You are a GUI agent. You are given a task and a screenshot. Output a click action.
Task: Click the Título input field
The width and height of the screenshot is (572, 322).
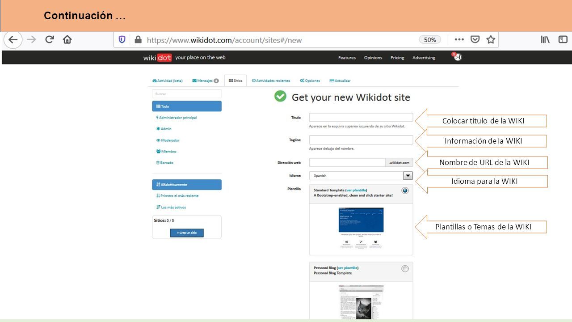click(361, 118)
